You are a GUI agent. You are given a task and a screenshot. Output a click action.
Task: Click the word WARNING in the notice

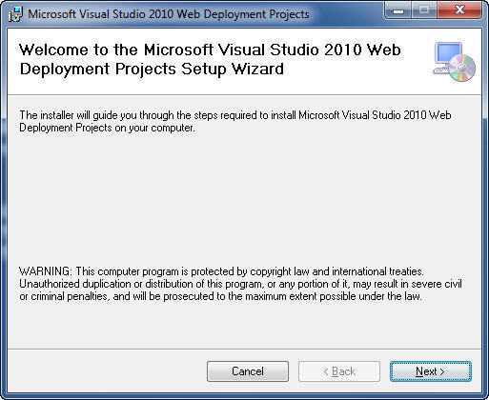pos(46,271)
